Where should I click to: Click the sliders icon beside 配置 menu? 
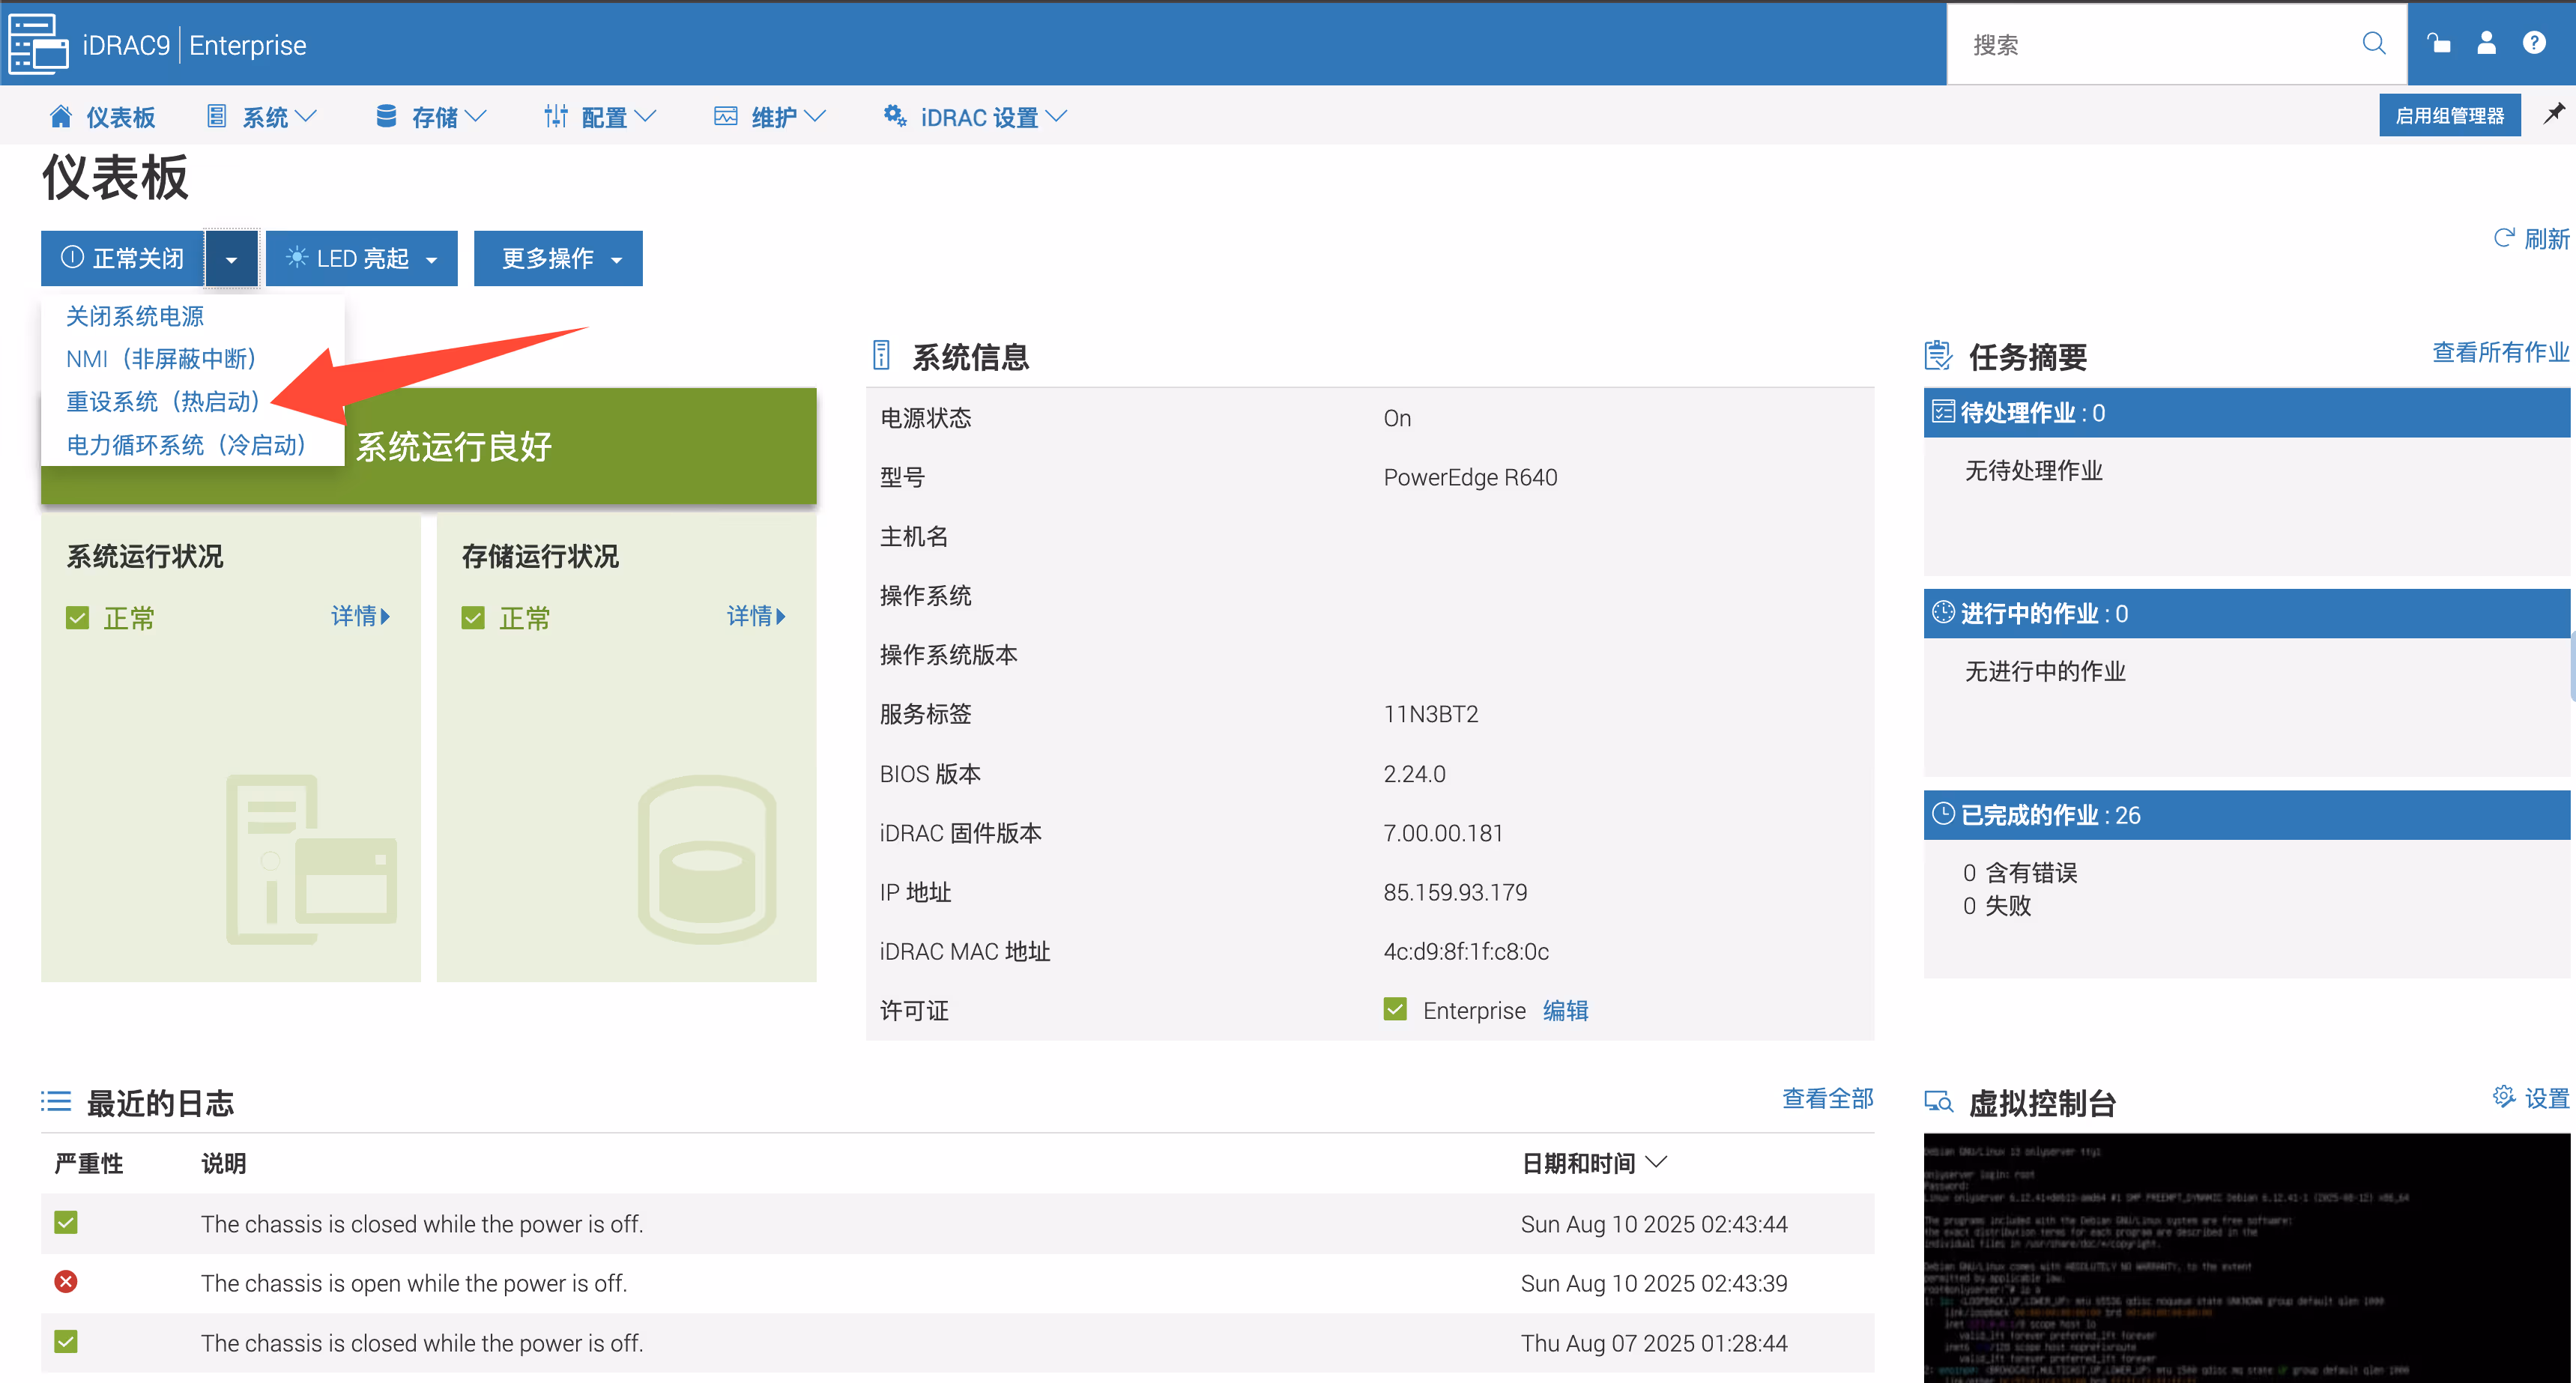tap(556, 116)
